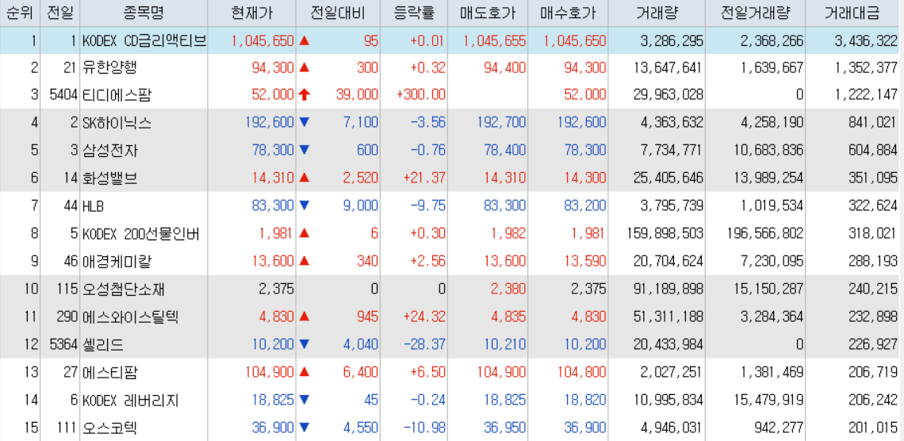Click the up arrow beside 화성밸브 price
The height and width of the screenshot is (441, 904).
[x=305, y=178]
